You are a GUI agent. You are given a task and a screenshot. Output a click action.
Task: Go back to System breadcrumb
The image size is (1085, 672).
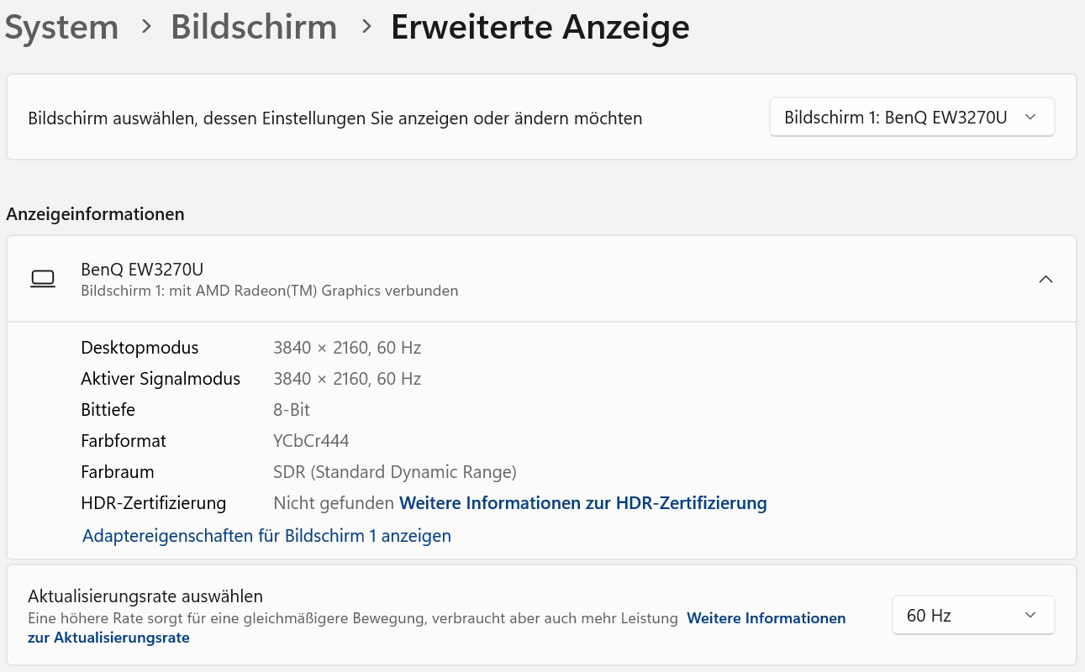62,27
